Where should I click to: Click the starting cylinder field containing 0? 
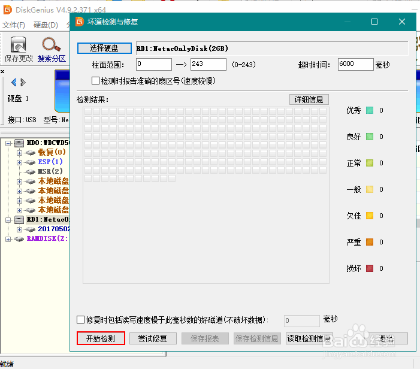point(154,64)
